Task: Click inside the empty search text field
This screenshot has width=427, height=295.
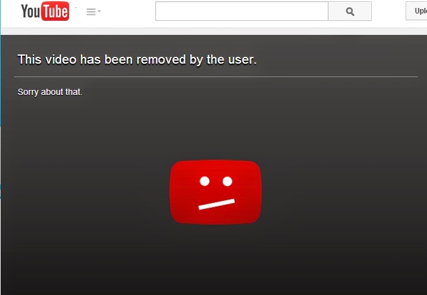Action: [242, 11]
